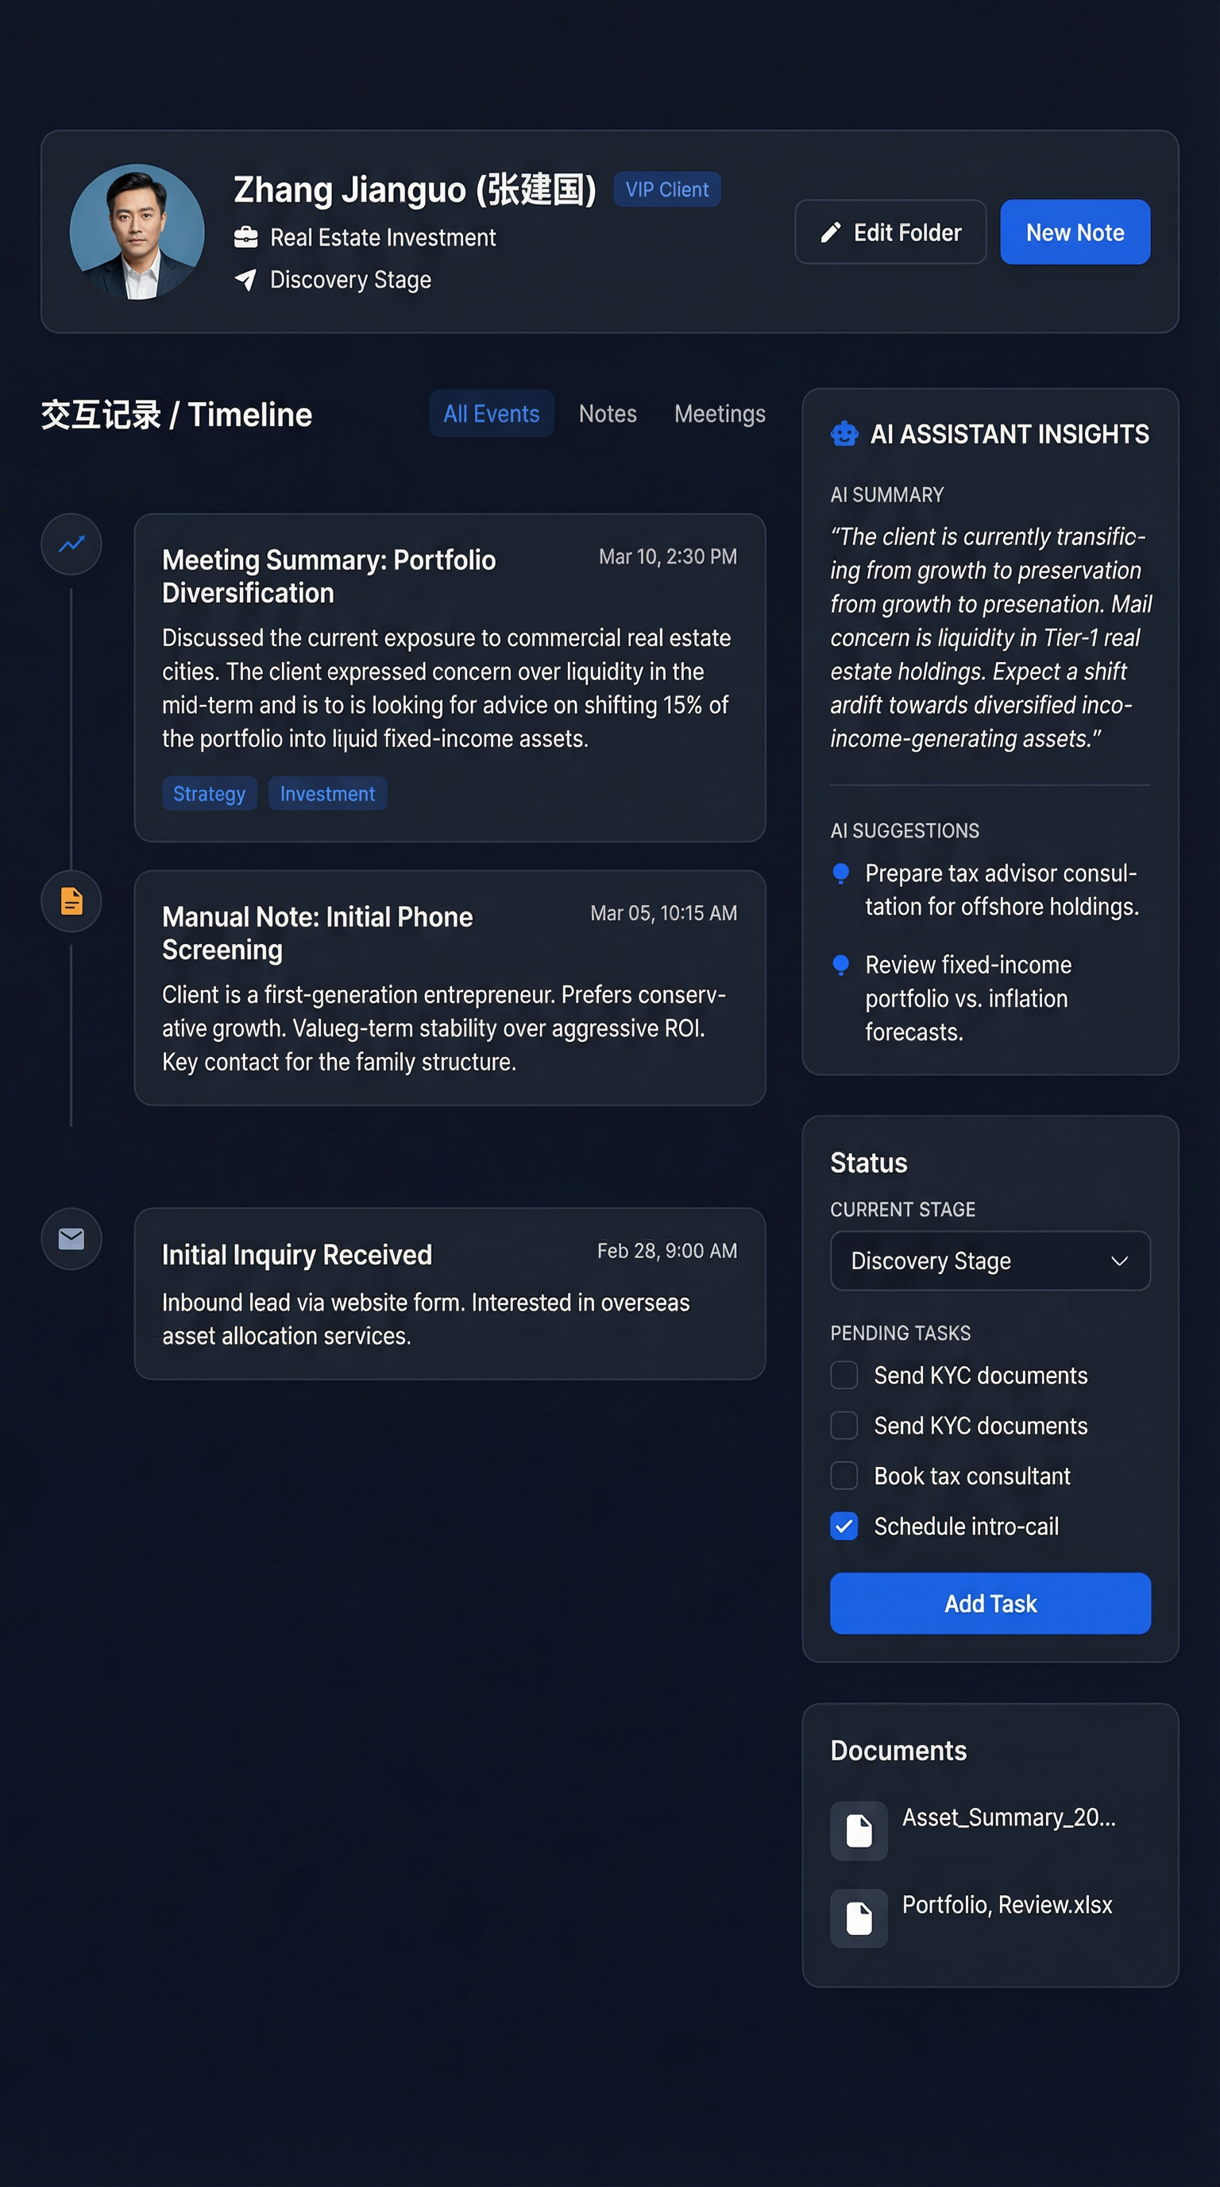This screenshot has height=2187, width=1220.
Task: Open the Current Stage dropdown
Action: pyautogui.click(x=990, y=1260)
